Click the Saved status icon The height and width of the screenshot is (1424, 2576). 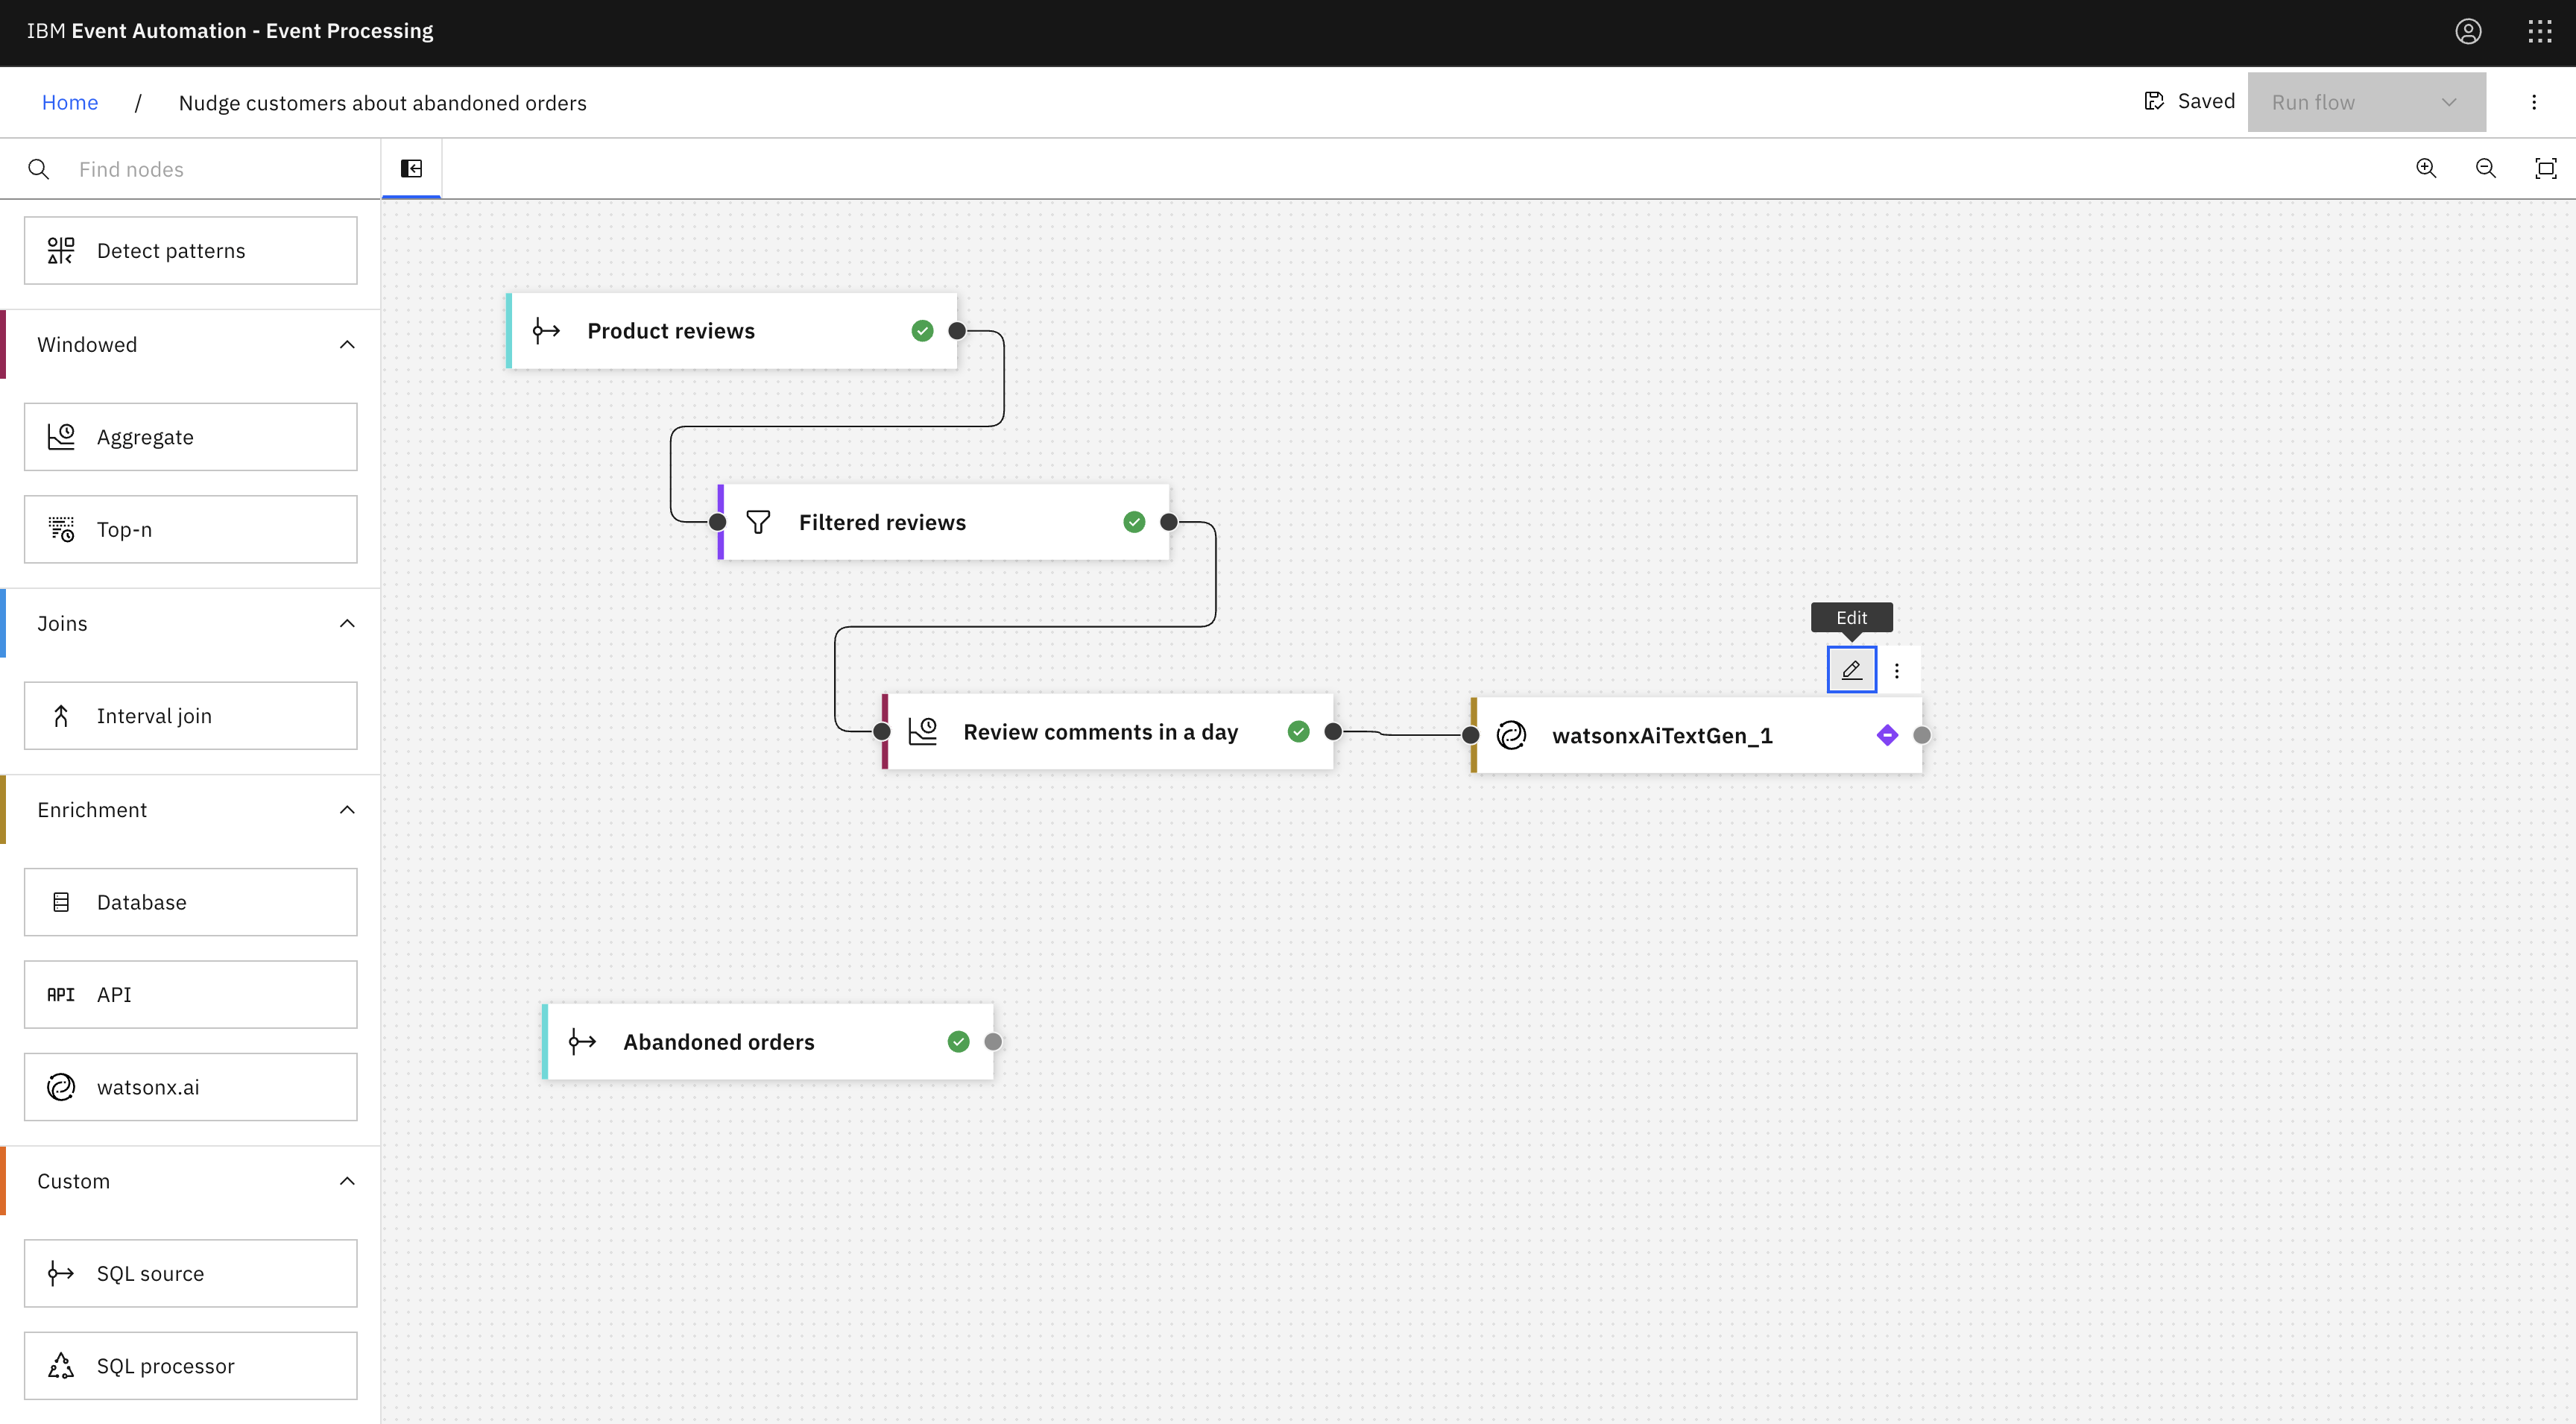[2154, 101]
